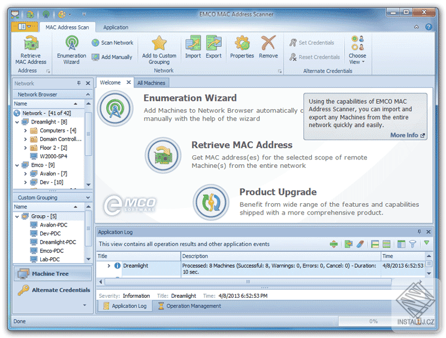This screenshot has width=446, height=338.
Task: Click the Enumeration Wizard heading link
Action: pos(189,98)
